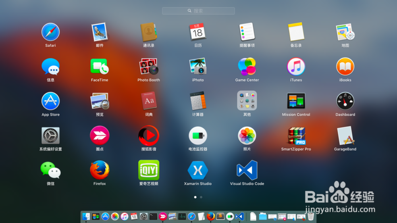Screen dimensions: 397x223
Task: Open the Trash in the Dock
Action: pyautogui.click(x=311, y=216)
